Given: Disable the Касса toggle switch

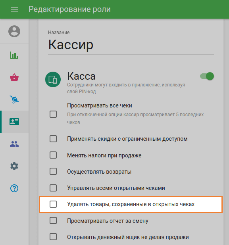Looking at the screenshot, I should tap(207, 76).
